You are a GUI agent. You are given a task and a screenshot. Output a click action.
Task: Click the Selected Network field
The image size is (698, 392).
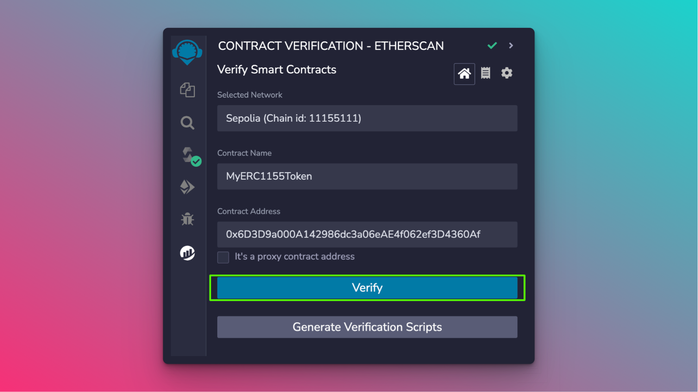pyautogui.click(x=367, y=118)
